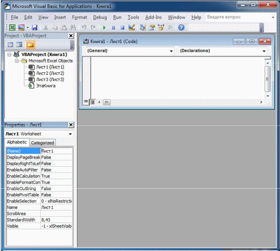Click the Toolbox toolbar icon

click(x=170, y=27)
